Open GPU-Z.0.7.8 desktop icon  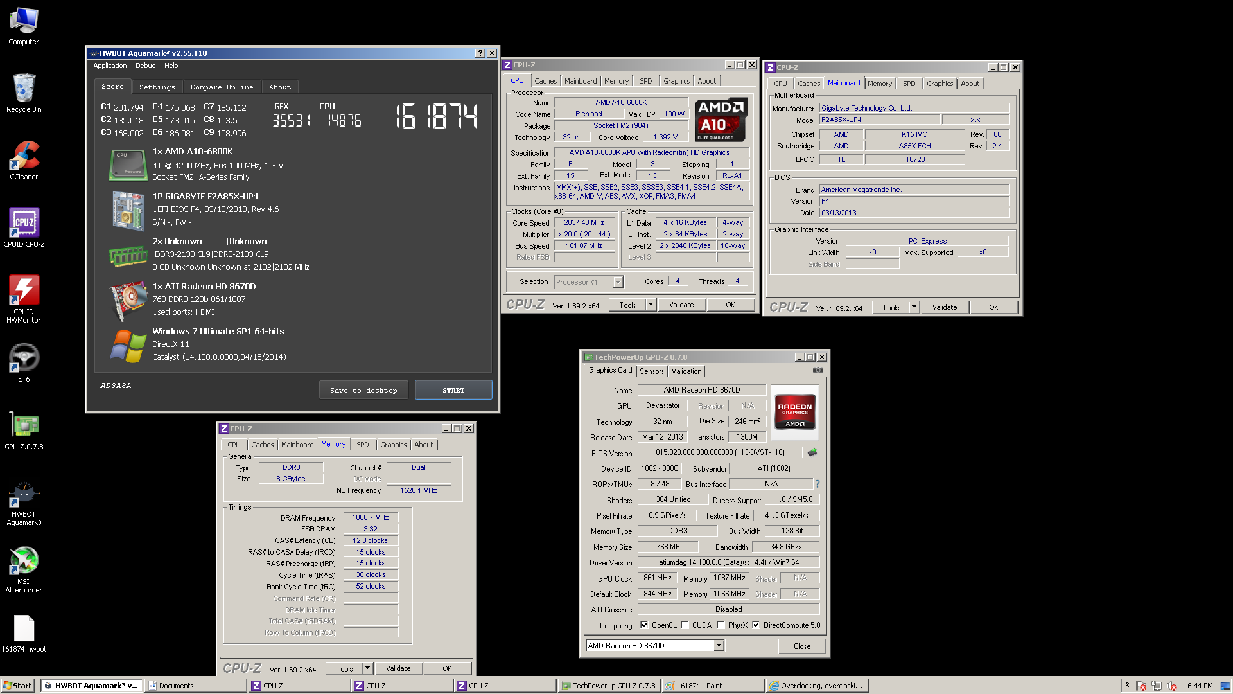point(24,431)
